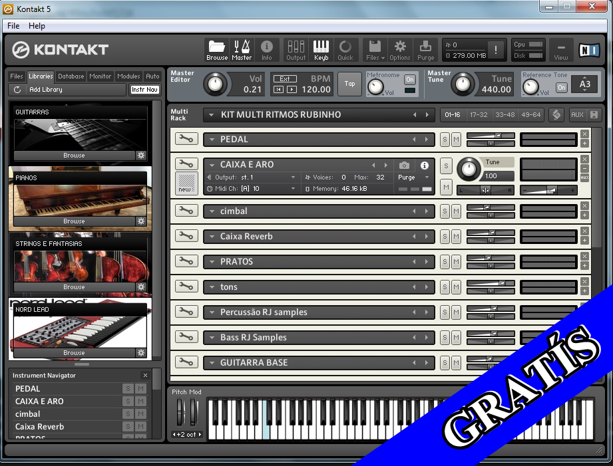Viewport: 613px width, 466px height.
Task: Change reference tone note A3 selector
Action: click(x=584, y=84)
